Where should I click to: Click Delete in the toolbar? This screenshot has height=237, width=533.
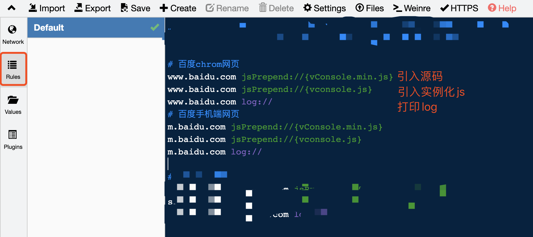276,8
